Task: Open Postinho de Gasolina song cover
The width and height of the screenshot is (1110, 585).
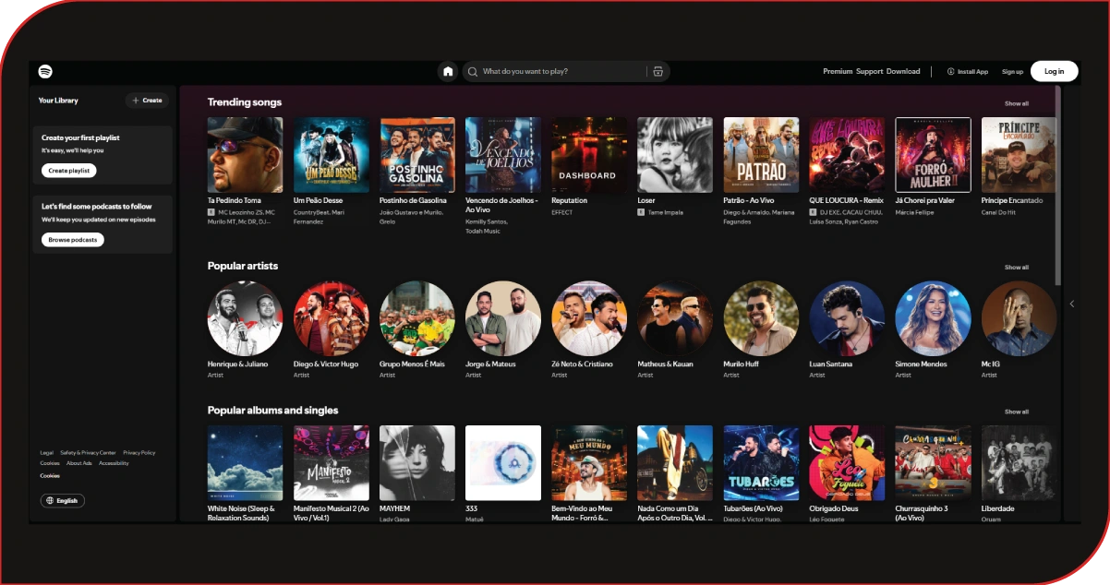Action: [x=417, y=155]
